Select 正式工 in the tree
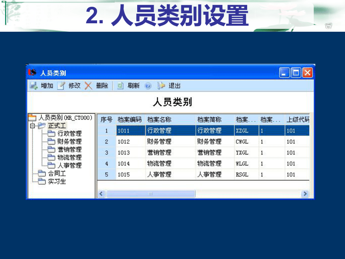The width and height of the screenshot is (345, 259). [x=57, y=126]
